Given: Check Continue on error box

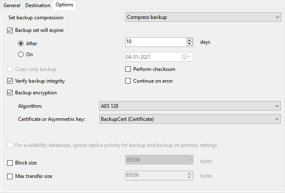Looking at the screenshot, I should [x=129, y=81].
